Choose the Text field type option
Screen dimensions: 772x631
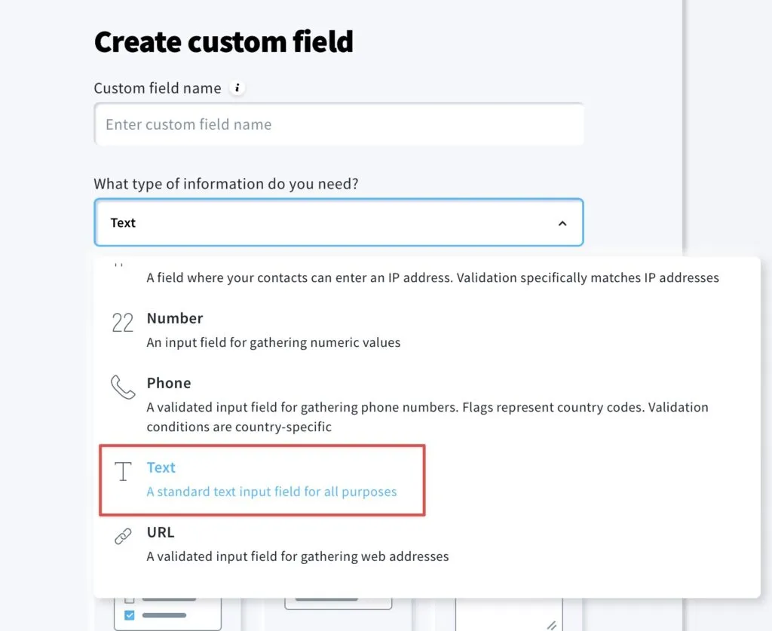coord(262,480)
